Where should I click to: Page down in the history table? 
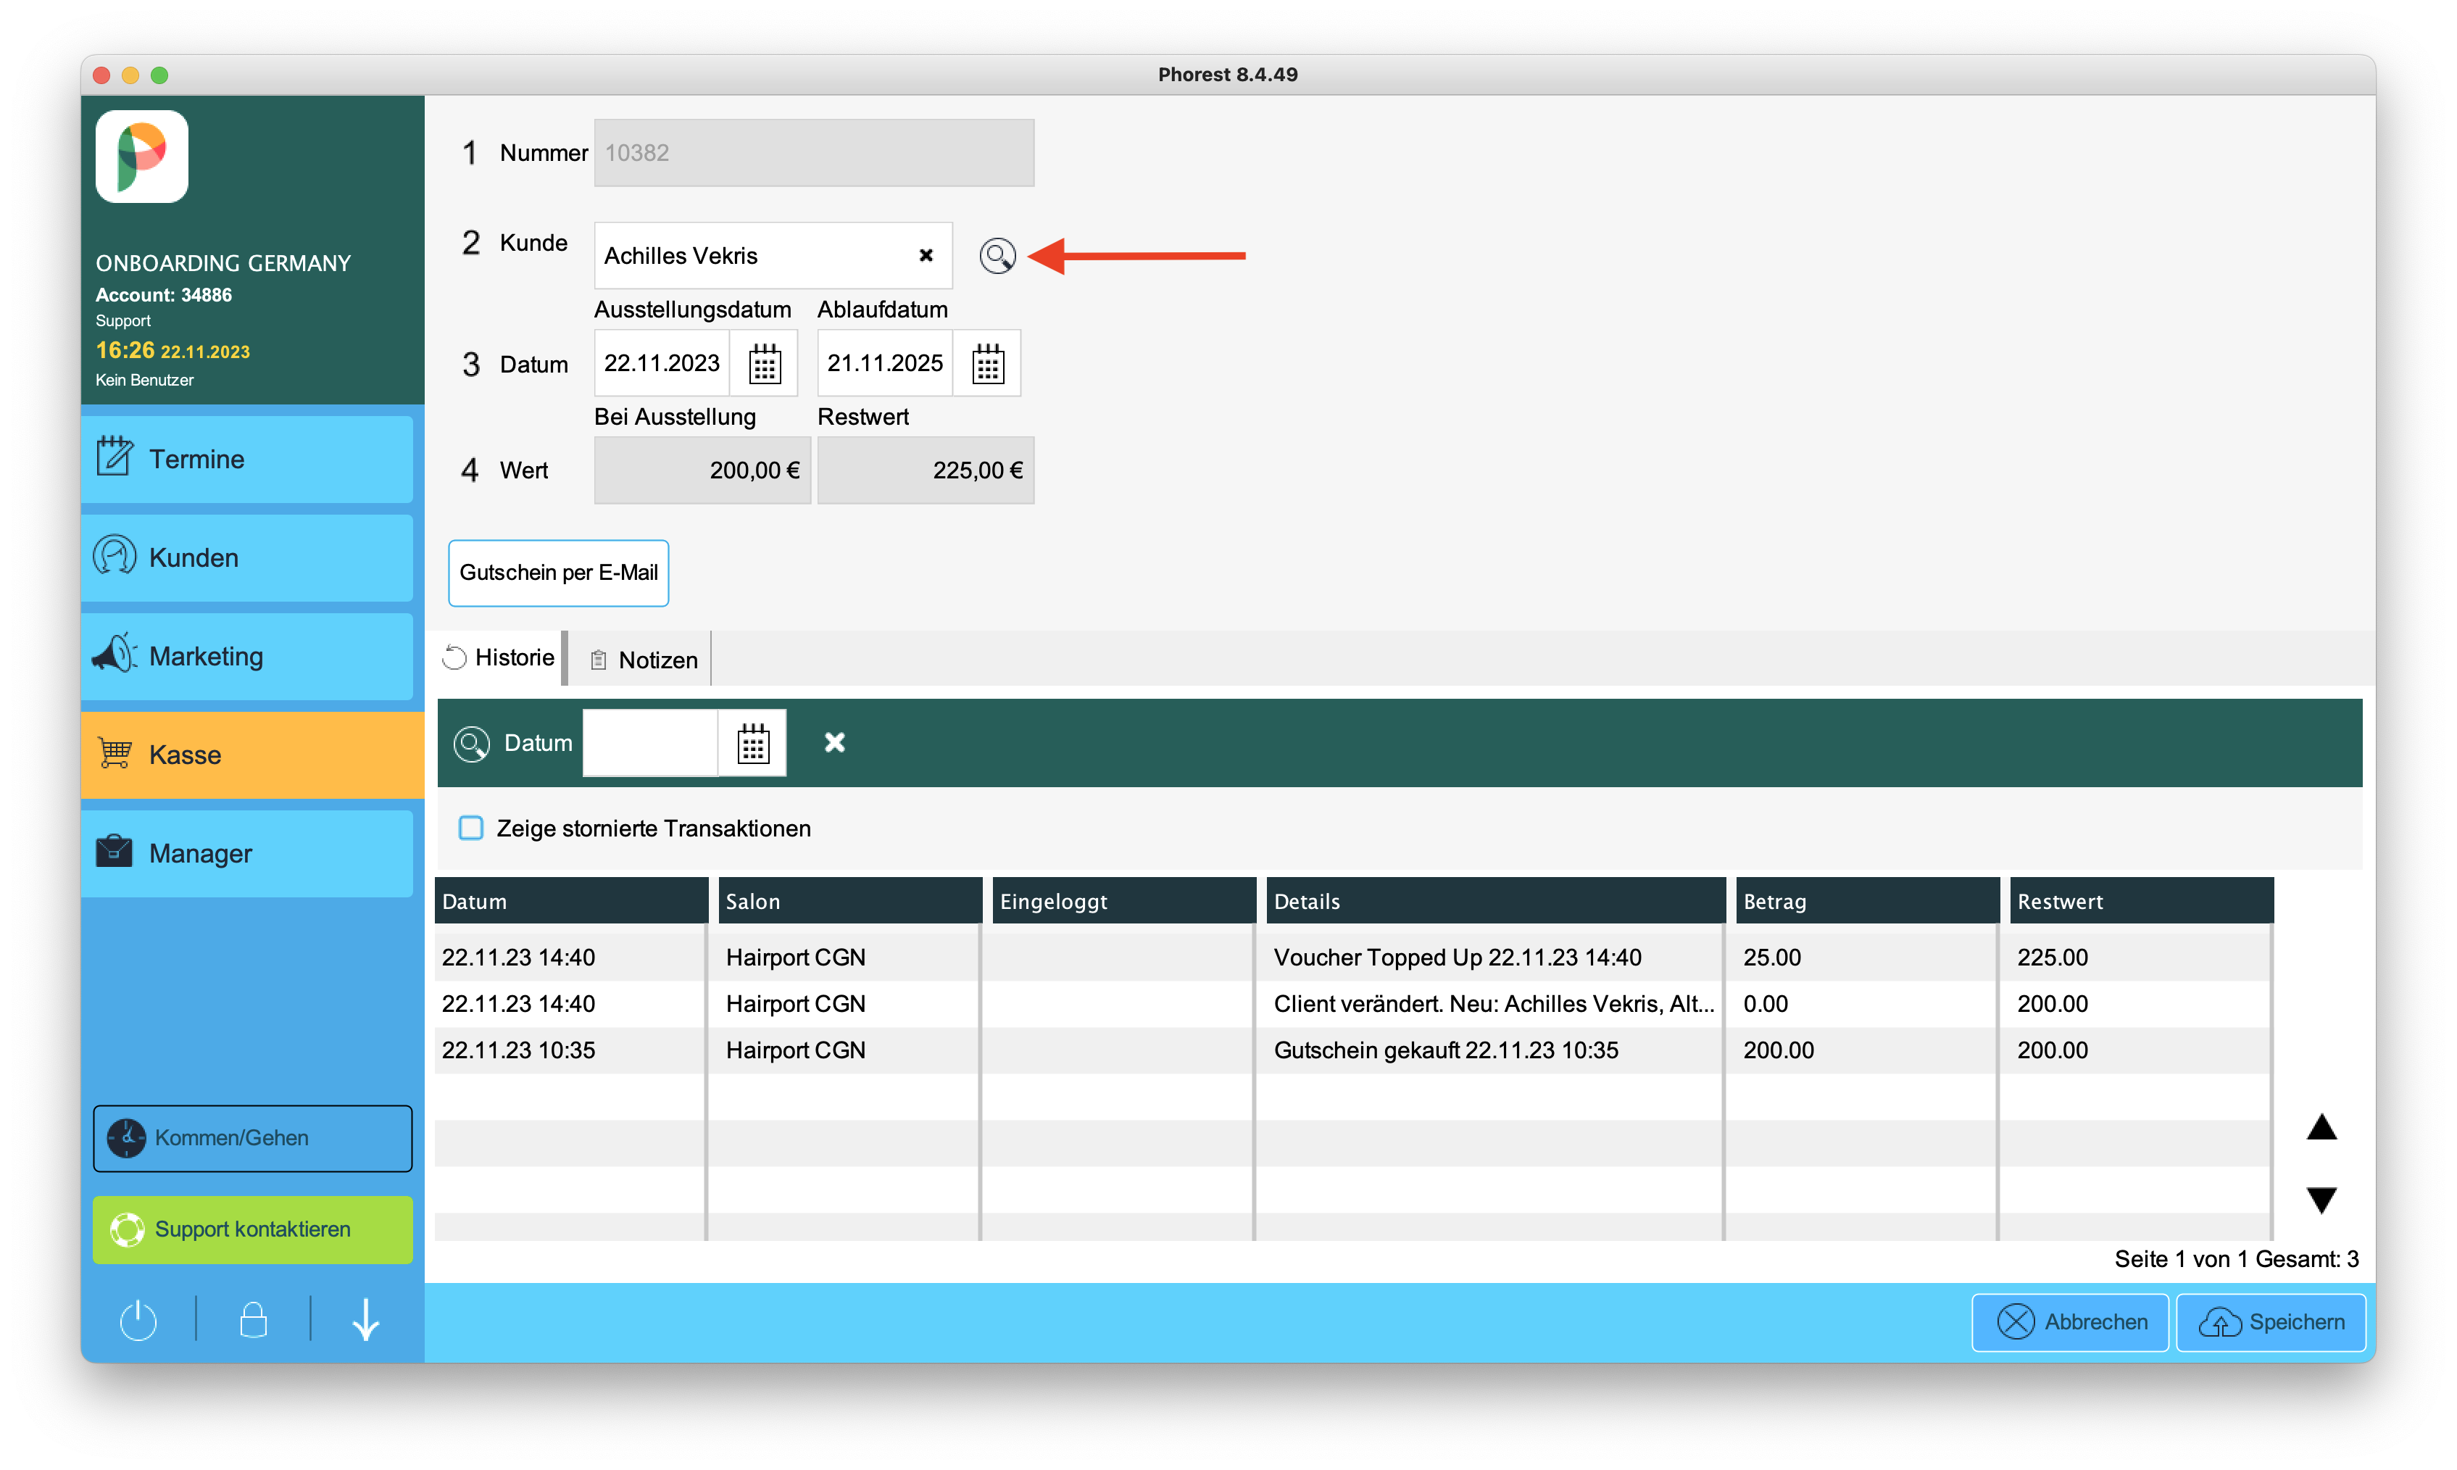click(2321, 1199)
